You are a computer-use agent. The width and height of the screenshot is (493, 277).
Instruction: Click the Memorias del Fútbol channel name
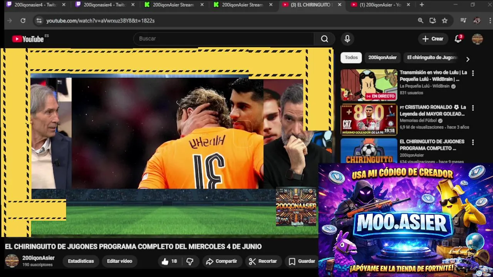418,121
